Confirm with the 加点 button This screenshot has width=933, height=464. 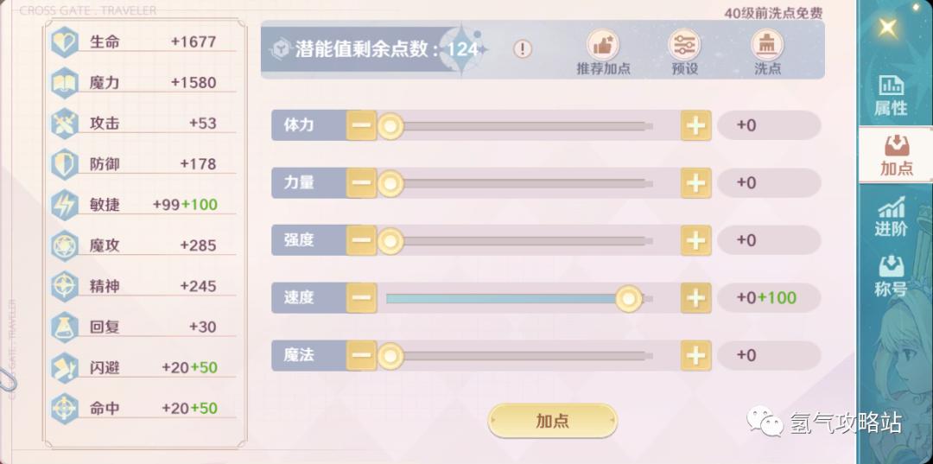(553, 421)
